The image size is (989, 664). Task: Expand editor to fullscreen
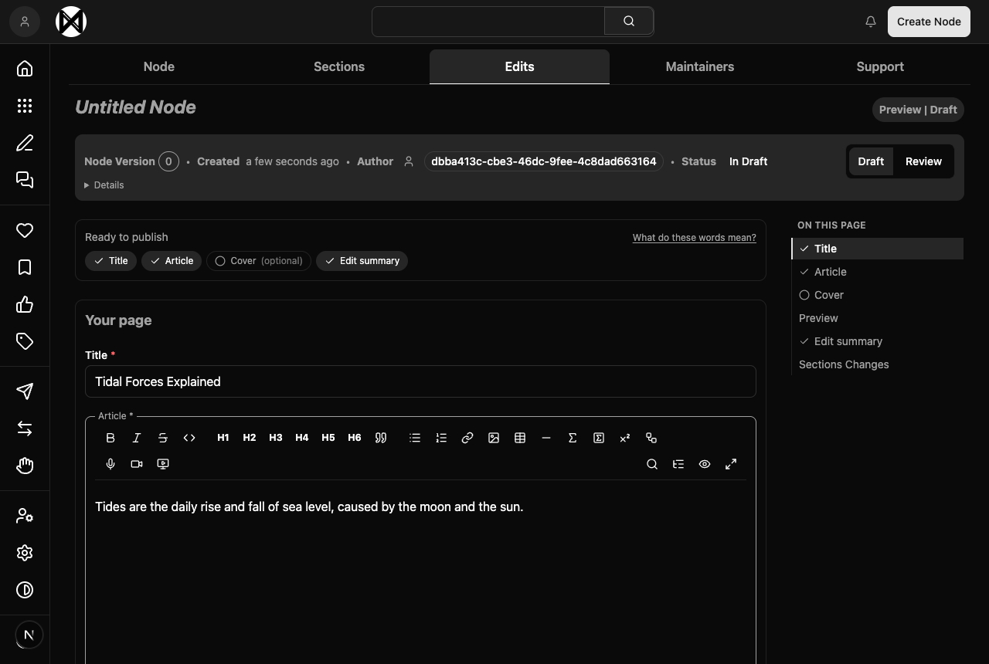[x=731, y=464]
